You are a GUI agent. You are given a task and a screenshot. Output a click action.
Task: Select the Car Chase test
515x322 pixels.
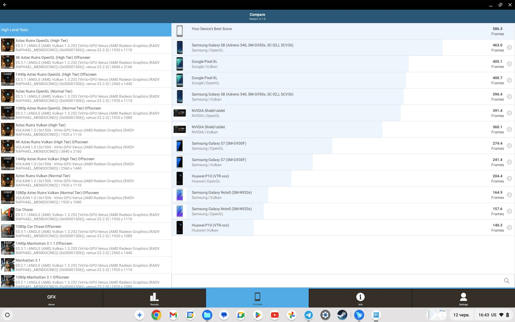pos(86,214)
